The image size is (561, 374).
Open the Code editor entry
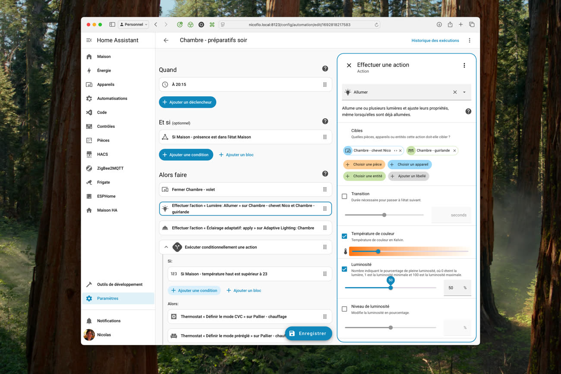[118, 112]
